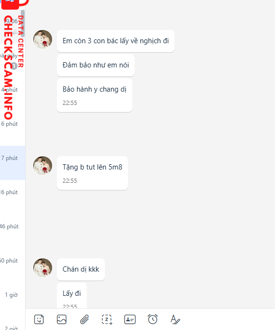Click message 'Em còn 3 con bác lấy về nghịch đi'

pyautogui.click(x=116, y=41)
